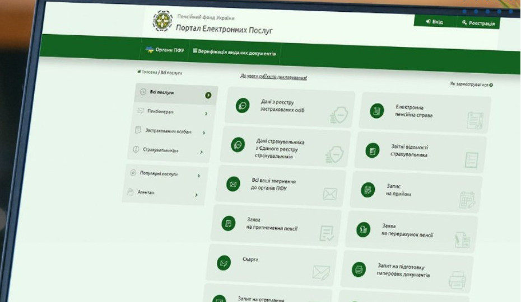Click gray calendar icon on Запис на прийом card
The width and height of the screenshot is (521, 302).
(467, 200)
